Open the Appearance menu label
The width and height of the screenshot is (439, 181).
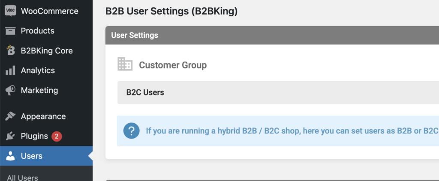tap(43, 116)
